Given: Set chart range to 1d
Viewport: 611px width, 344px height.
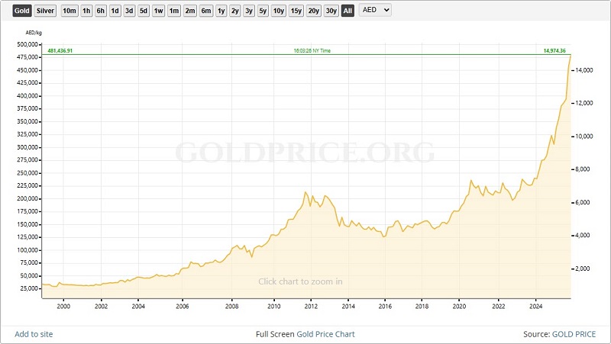Looking at the screenshot, I should pos(115,11).
